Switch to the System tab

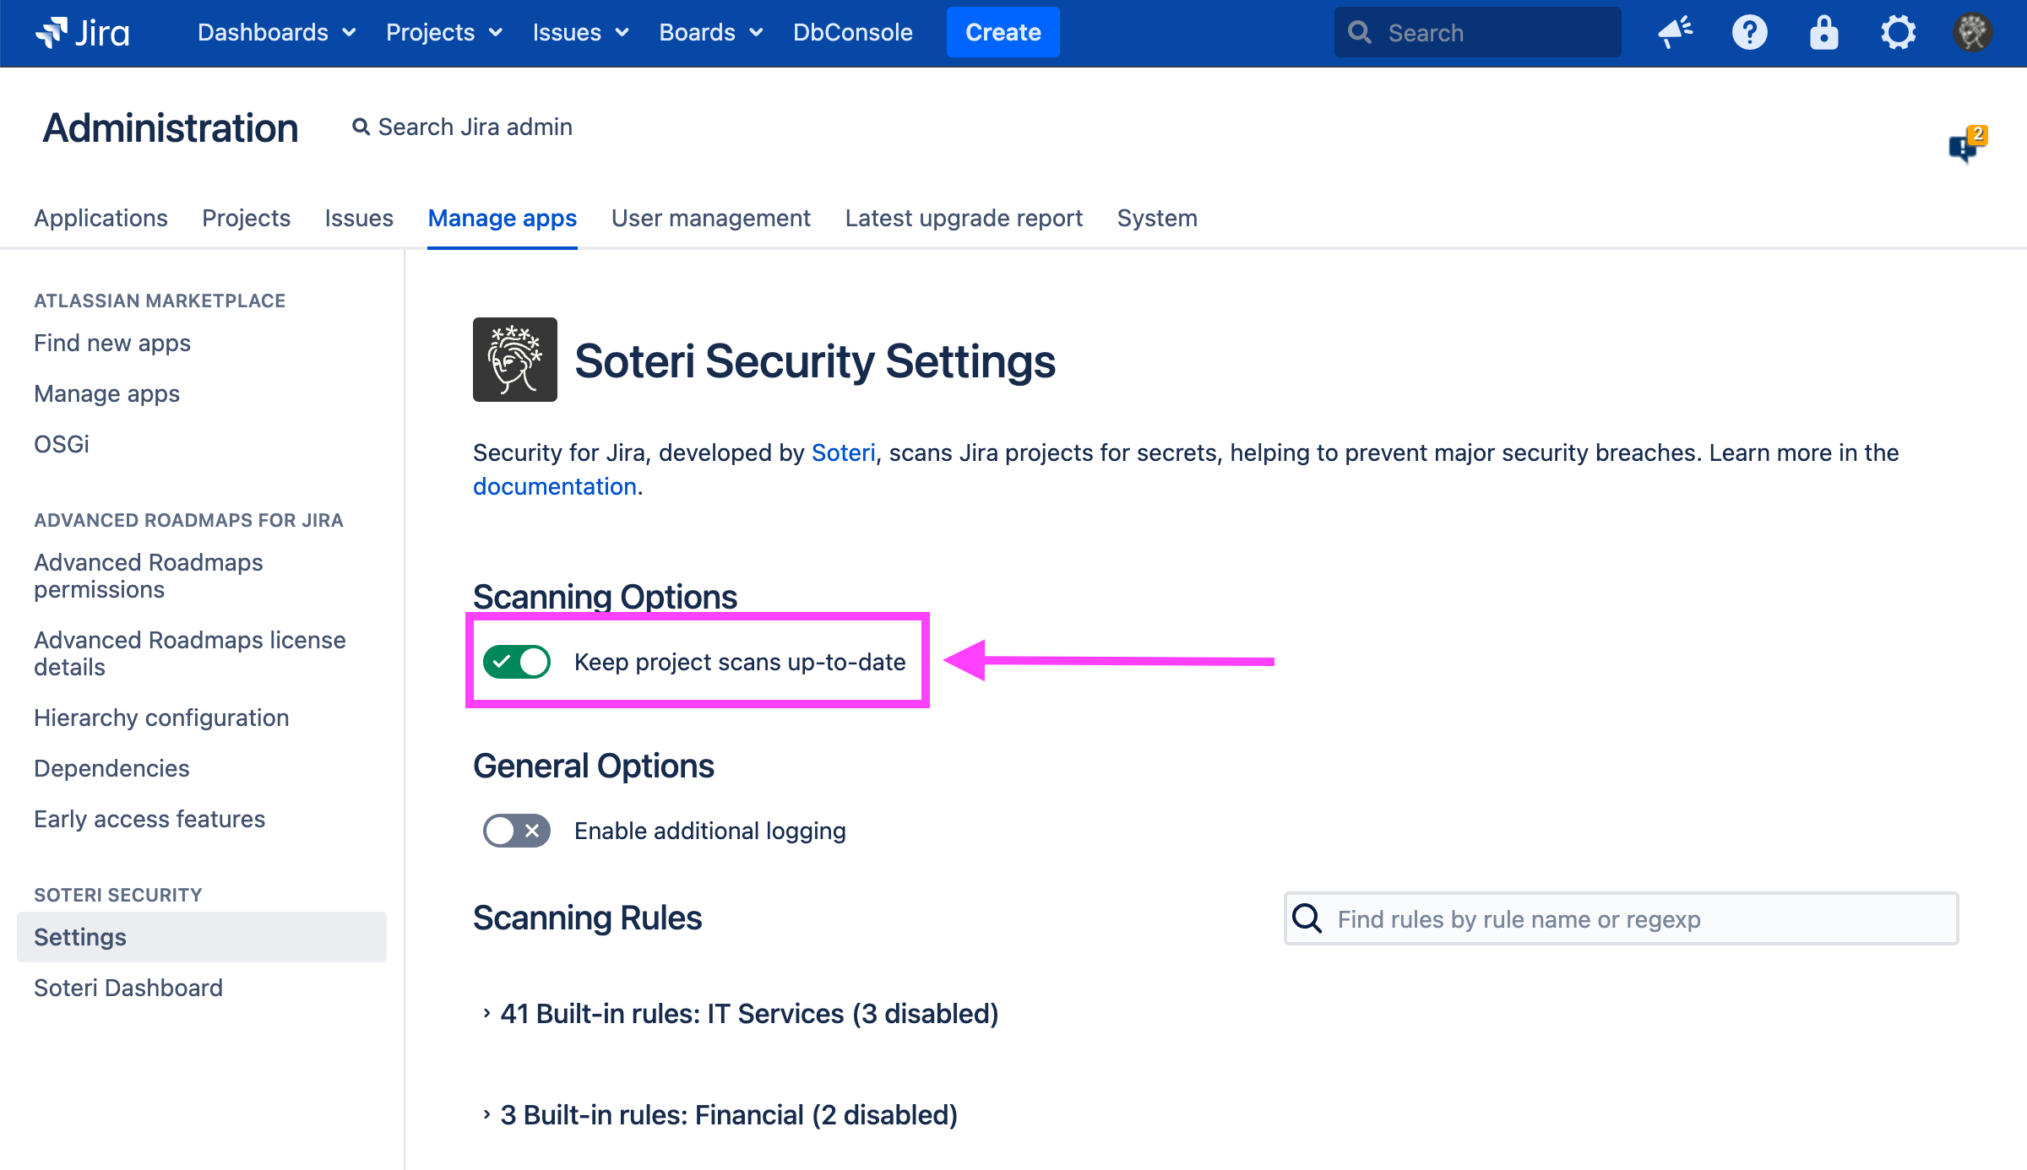pos(1156,218)
